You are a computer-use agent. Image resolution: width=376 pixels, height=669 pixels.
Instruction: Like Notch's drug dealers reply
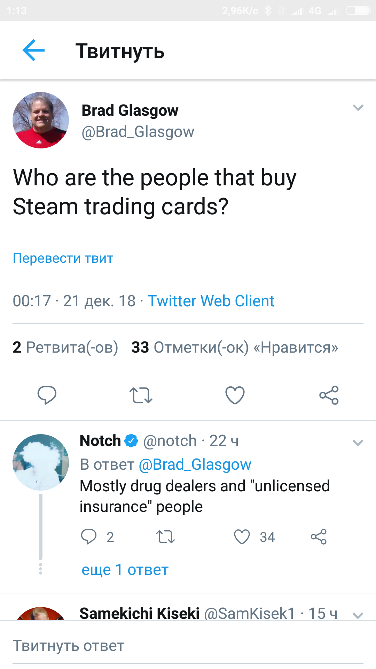point(242,537)
